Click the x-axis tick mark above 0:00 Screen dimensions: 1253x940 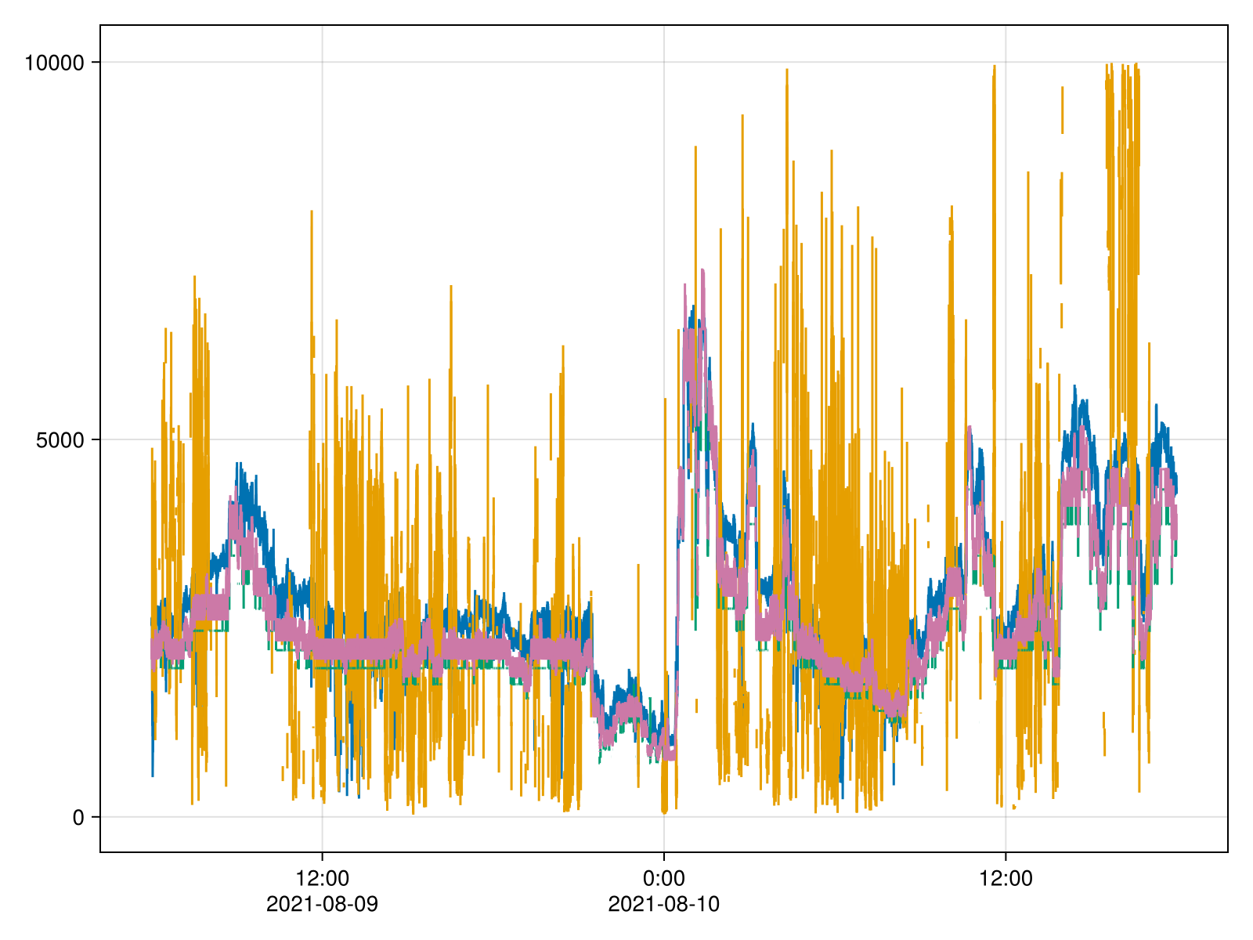tap(664, 855)
